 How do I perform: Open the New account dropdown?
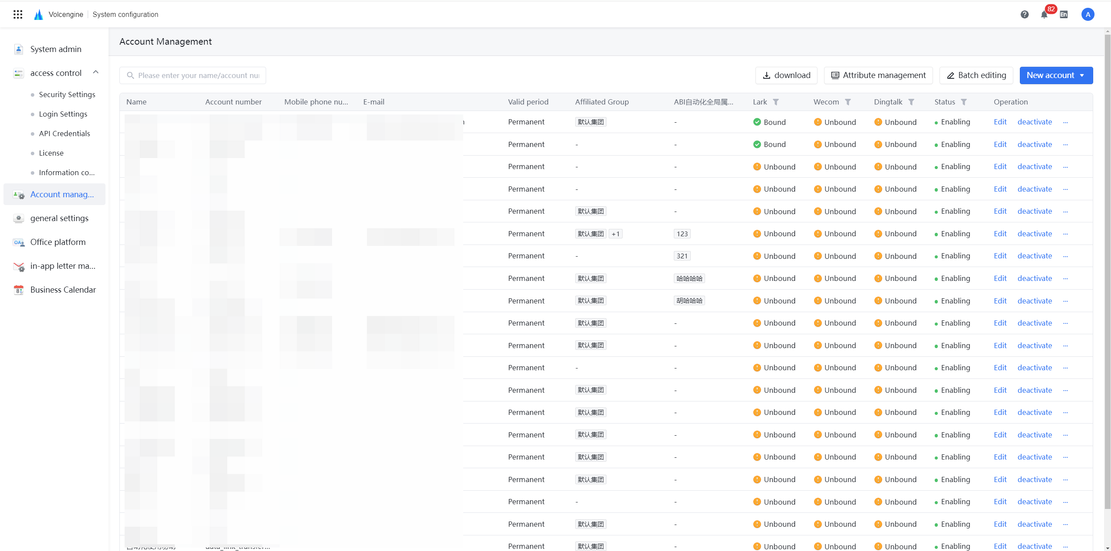(x=1056, y=75)
